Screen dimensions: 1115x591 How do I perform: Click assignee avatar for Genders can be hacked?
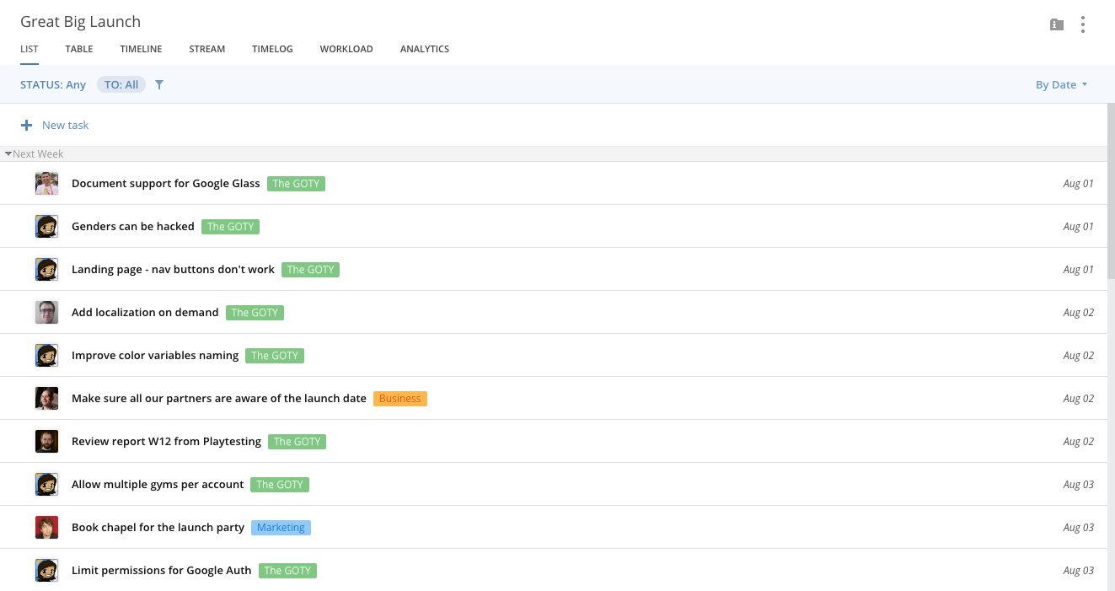tap(46, 226)
